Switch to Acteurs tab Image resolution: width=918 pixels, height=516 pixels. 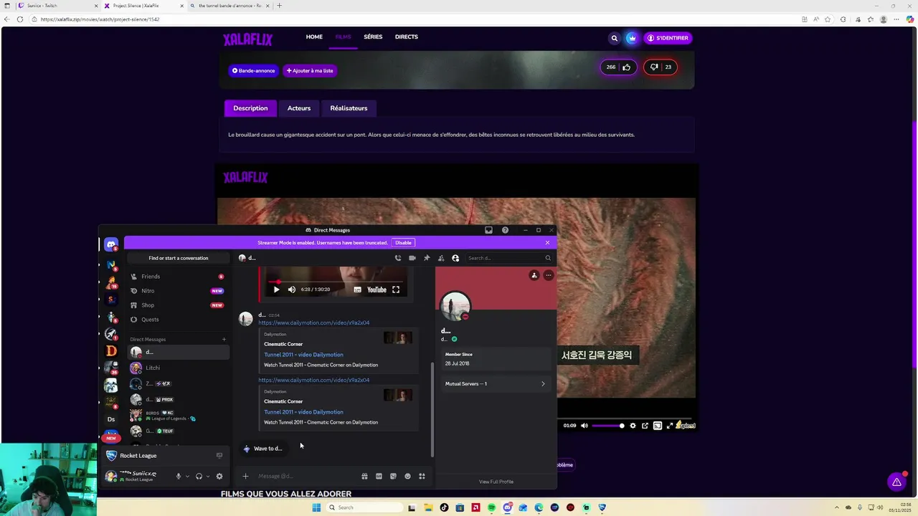[x=299, y=108]
